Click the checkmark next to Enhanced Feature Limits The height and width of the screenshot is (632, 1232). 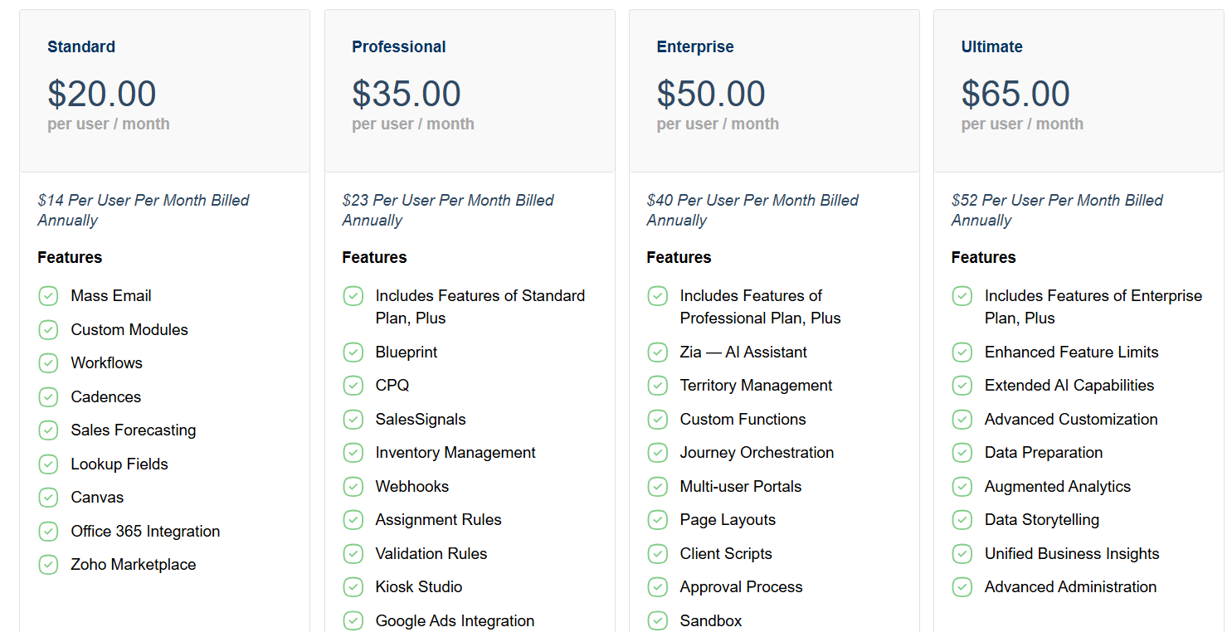pos(962,352)
